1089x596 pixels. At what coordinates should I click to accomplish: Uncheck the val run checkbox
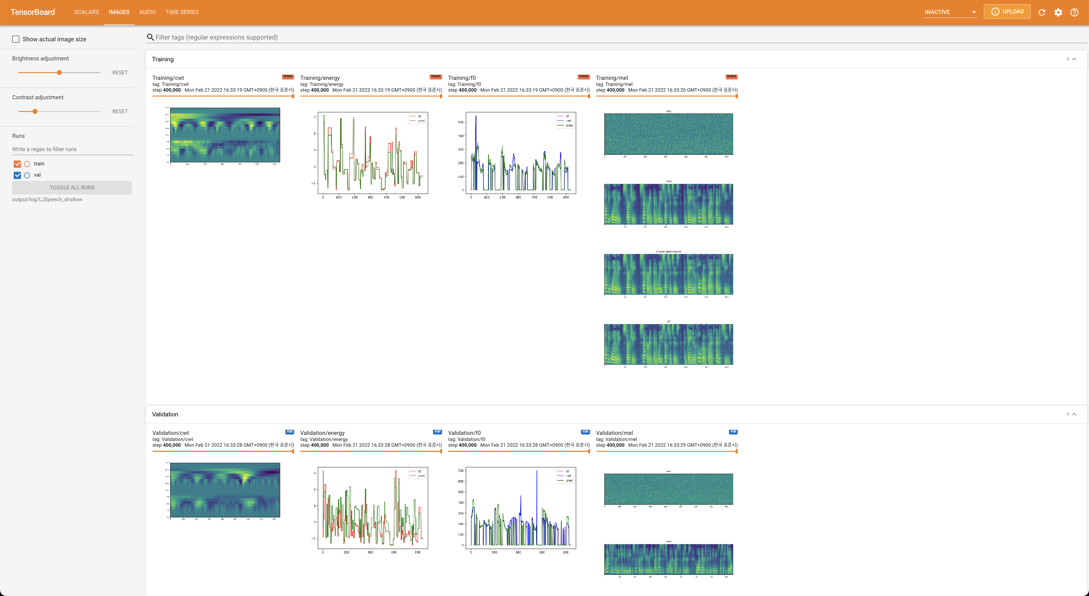click(x=17, y=175)
